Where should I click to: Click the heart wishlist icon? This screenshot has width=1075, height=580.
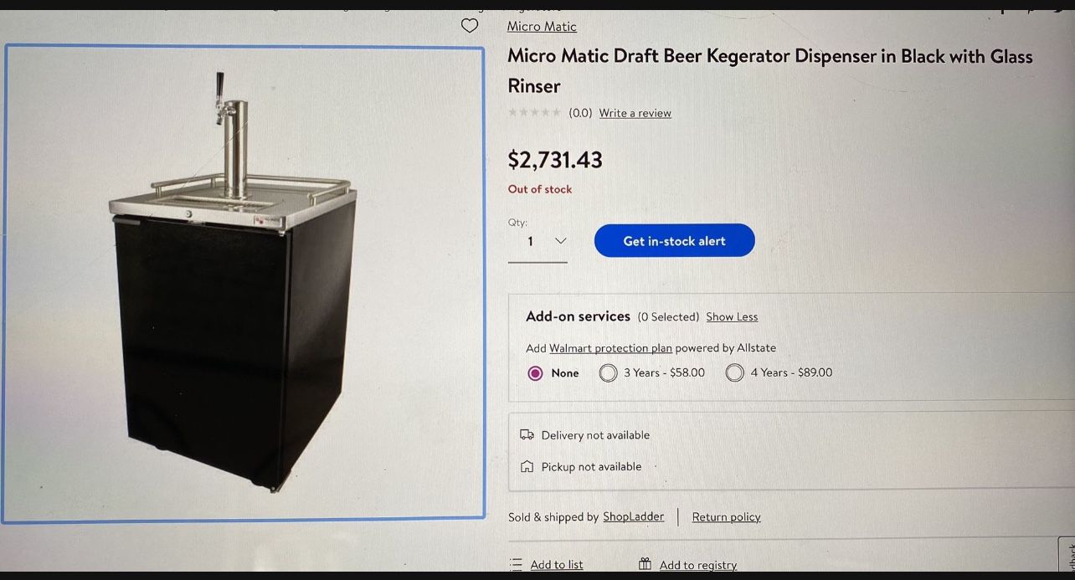(470, 26)
